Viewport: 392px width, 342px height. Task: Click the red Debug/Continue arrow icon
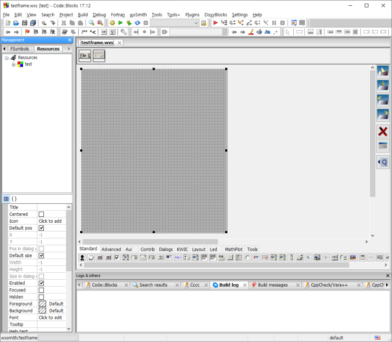click(215, 23)
